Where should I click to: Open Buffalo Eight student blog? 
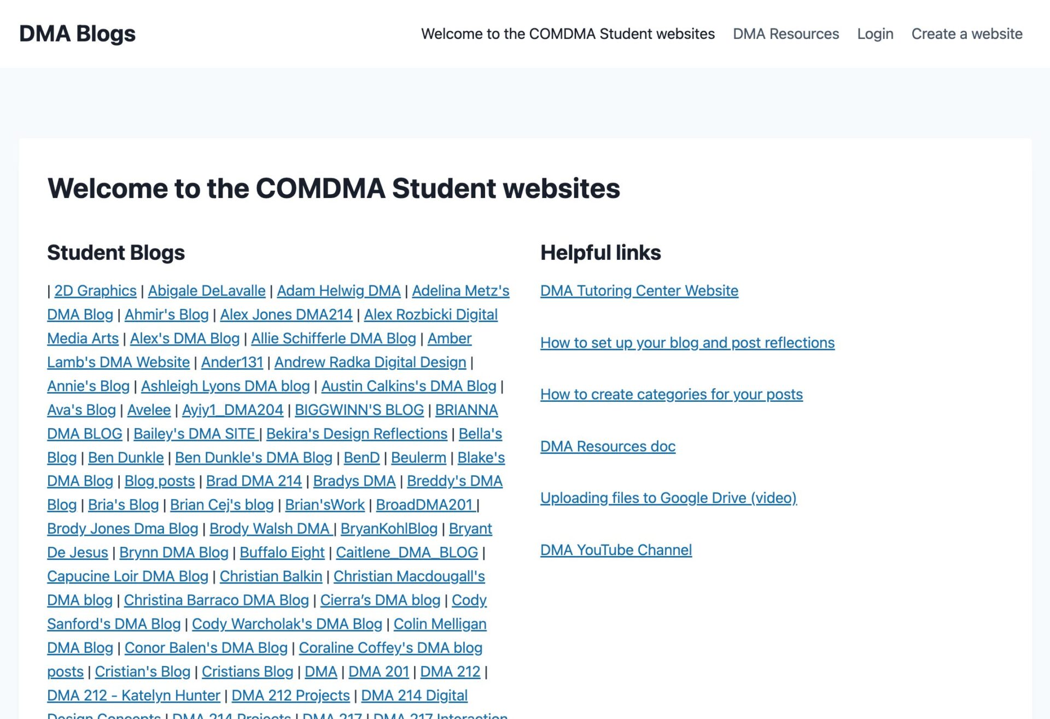click(x=282, y=552)
